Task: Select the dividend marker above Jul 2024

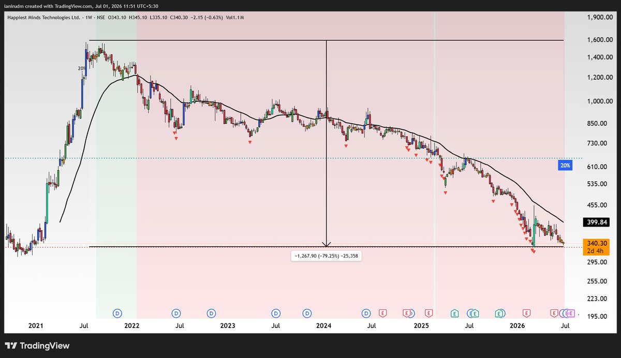Action: pos(366,313)
